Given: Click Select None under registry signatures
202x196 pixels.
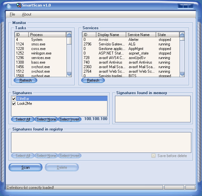Looking at the screenshot, I should (46, 156).
